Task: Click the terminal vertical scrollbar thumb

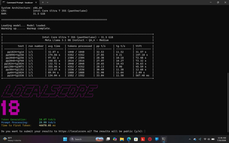Action: (228, 104)
